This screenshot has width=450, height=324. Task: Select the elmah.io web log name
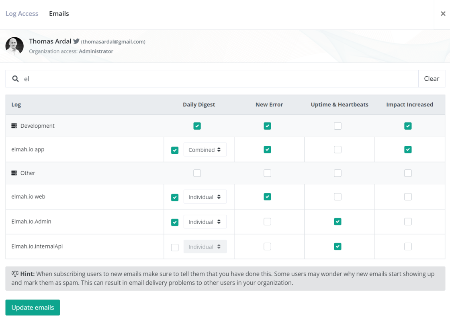coord(28,197)
